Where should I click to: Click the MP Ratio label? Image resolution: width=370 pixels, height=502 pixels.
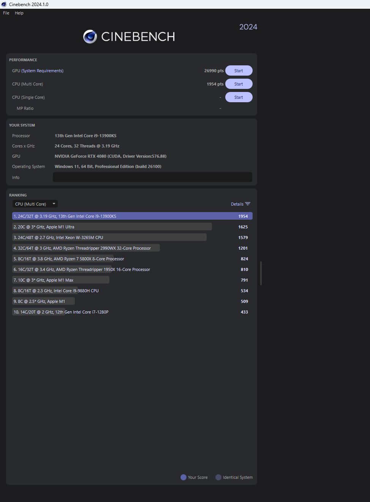[x=25, y=108]
